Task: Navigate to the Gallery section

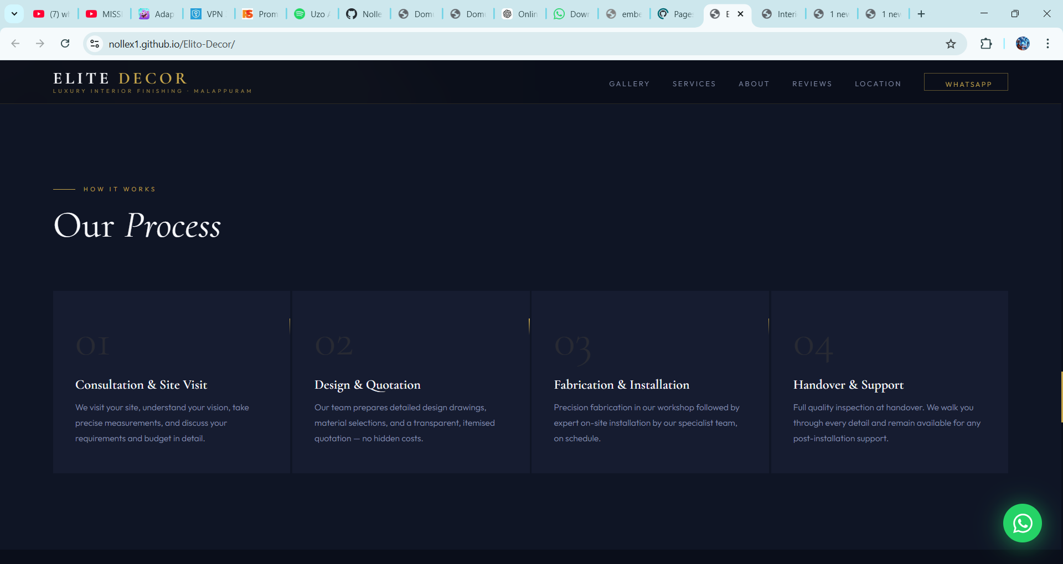Action: [629, 84]
